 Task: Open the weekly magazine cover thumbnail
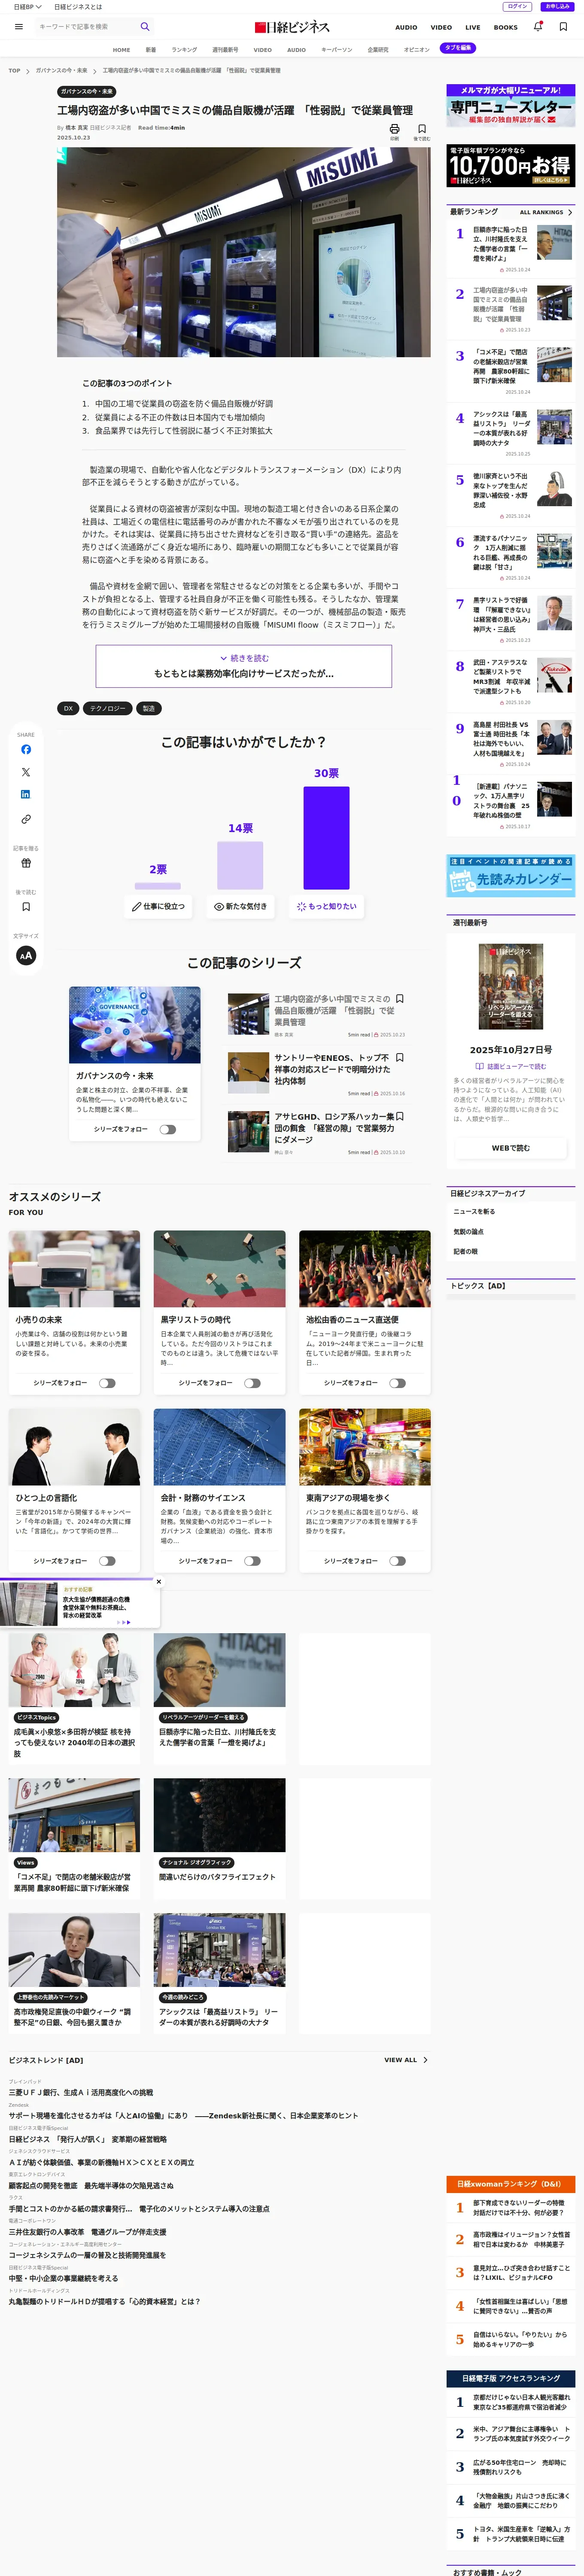[x=511, y=986]
